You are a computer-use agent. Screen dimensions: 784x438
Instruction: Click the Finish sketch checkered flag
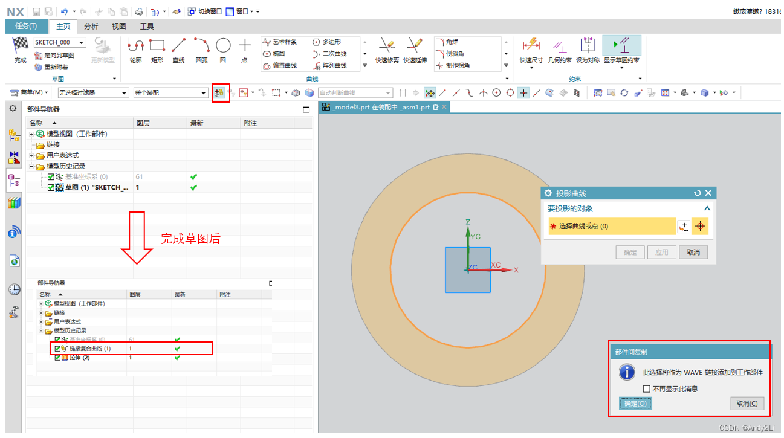pyautogui.click(x=21, y=48)
